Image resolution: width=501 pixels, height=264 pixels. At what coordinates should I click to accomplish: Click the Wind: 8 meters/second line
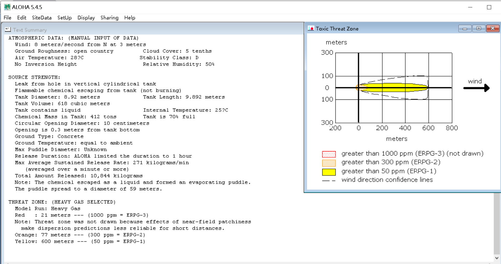(x=80, y=45)
